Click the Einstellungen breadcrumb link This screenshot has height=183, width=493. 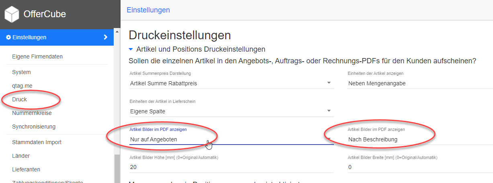148,10
